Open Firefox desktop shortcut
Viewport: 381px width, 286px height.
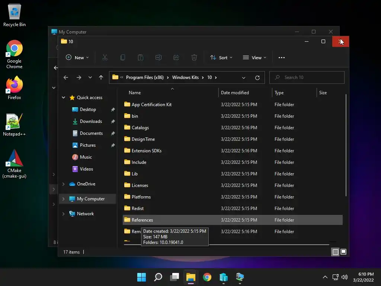[15, 88]
